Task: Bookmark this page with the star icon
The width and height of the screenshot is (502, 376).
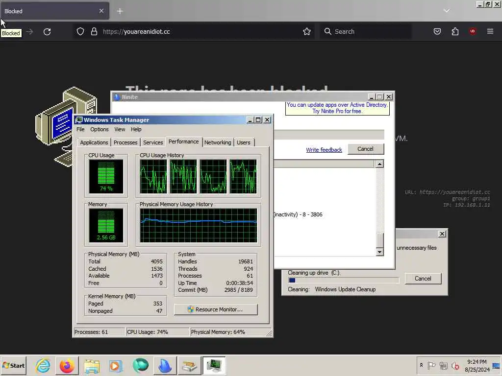Action: click(x=307, y=31)
